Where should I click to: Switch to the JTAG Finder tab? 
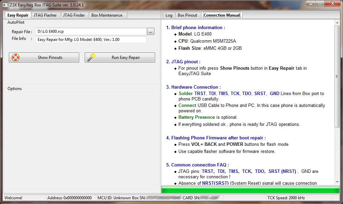(74, 15)
